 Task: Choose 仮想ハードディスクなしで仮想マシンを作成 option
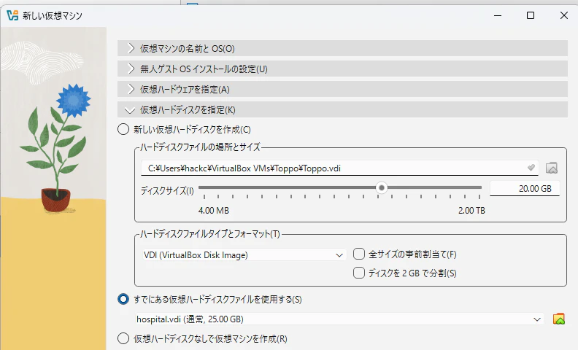[x=123, y=338]
